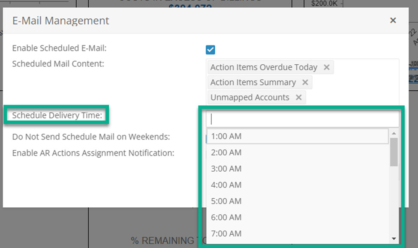The image size is (418, 248).
Task: Select 2:00 AM delivery time
Action: point(298,152)
